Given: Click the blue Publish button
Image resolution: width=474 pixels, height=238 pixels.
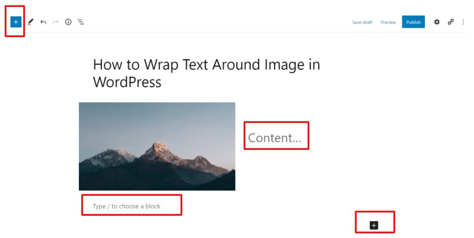Looking at the screenshot, I should point(413,22).
